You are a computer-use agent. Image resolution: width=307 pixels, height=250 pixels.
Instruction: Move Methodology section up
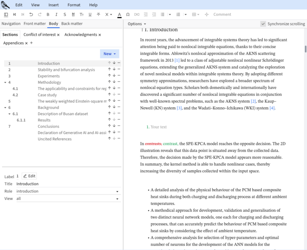pos(109,81)
